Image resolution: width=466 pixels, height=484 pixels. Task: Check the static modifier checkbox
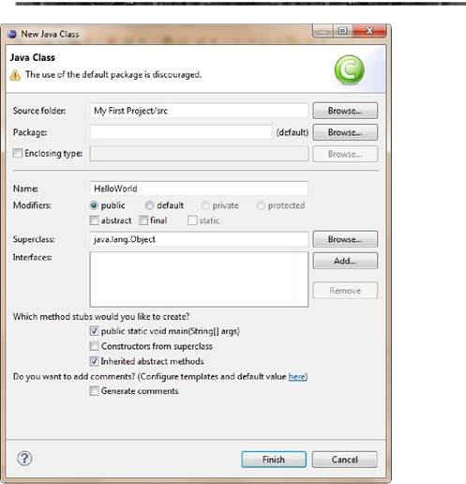click(192, 220)
